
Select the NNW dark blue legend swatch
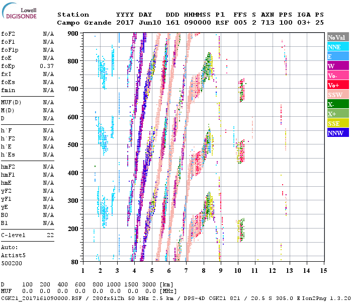pyautogui.click(x=338, y=133)
